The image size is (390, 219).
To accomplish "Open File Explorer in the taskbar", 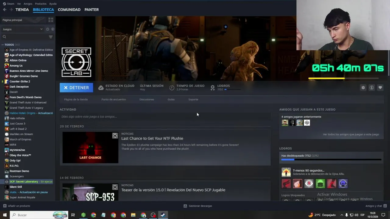I will click(x=133, y=215).
